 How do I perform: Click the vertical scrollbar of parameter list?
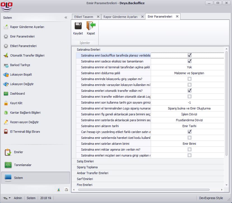(226, 104)
